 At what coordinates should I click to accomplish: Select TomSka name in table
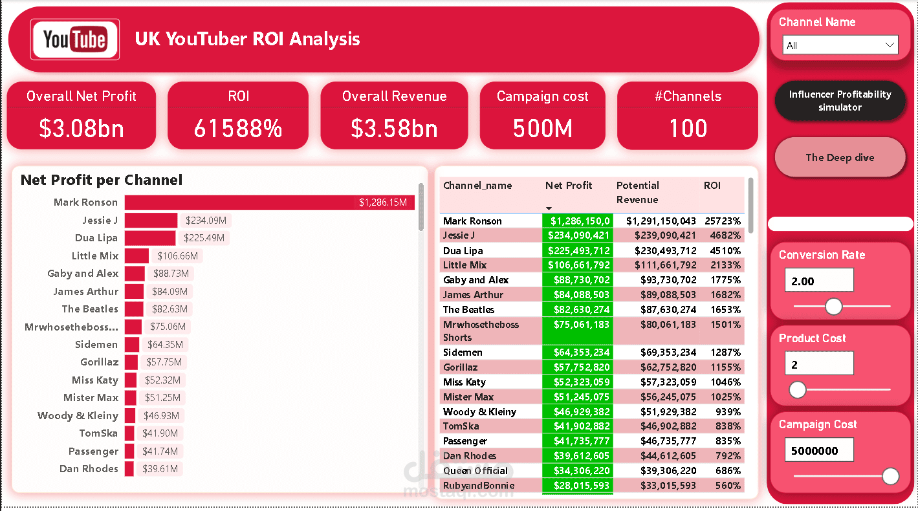click(461, 426)
